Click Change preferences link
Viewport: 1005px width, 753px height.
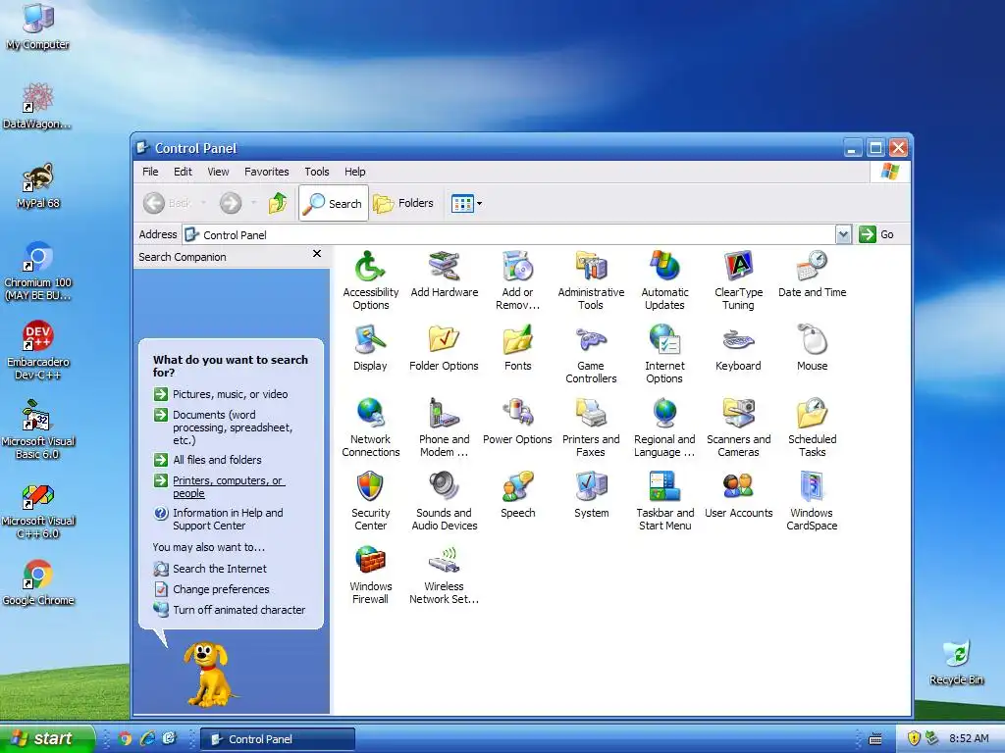(212, 589)
